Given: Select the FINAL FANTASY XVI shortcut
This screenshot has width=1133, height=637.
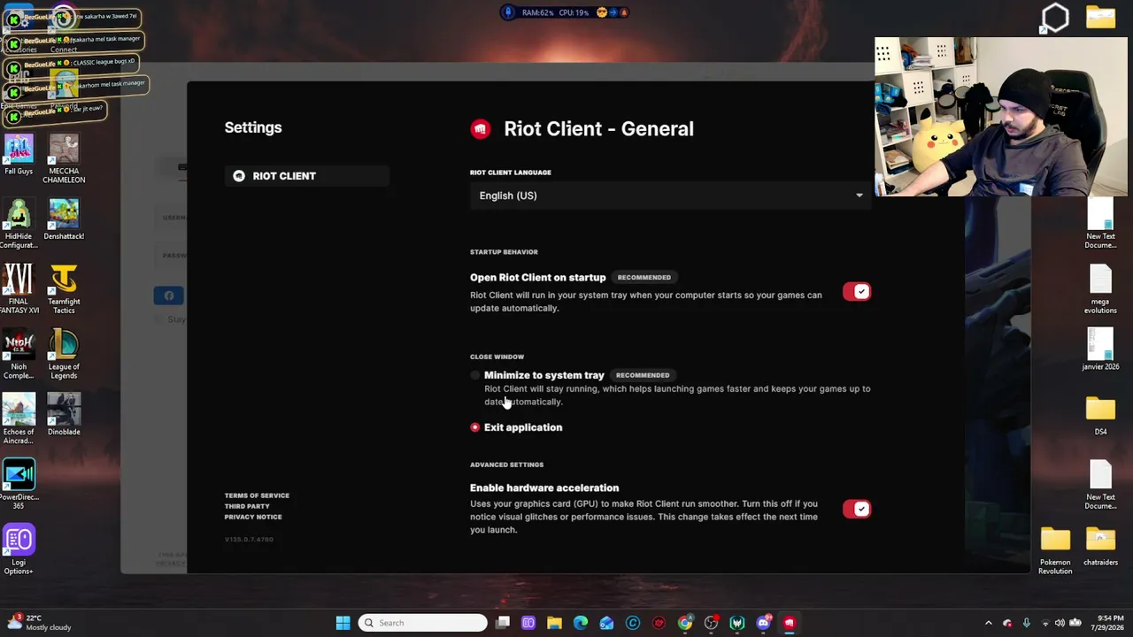Looking at the screenshot, I should pyautogui.click(x=19, y=289).
